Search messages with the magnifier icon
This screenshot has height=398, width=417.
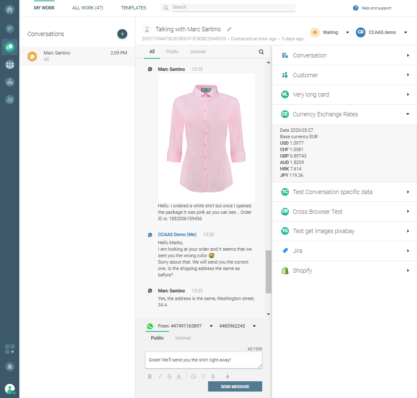261,52
